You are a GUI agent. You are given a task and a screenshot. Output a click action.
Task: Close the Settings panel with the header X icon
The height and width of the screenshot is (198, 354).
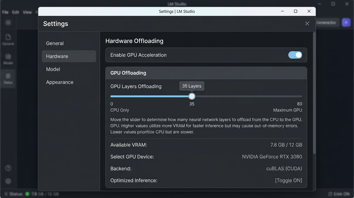point(307,24)
